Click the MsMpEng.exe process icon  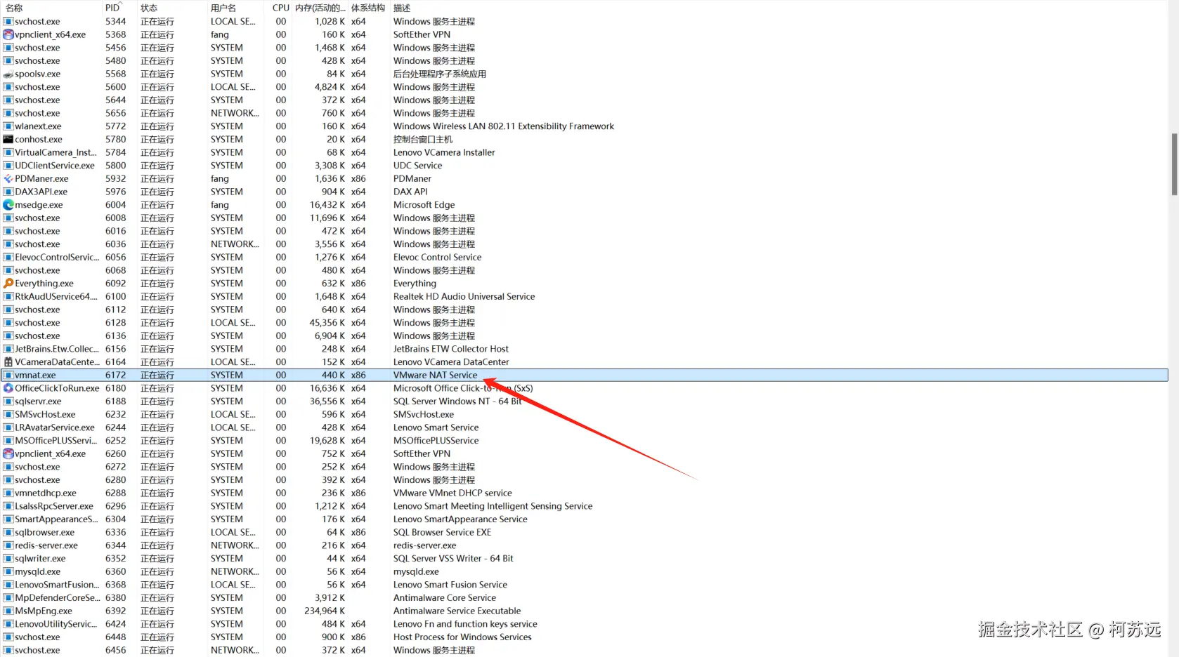point(8,611)
